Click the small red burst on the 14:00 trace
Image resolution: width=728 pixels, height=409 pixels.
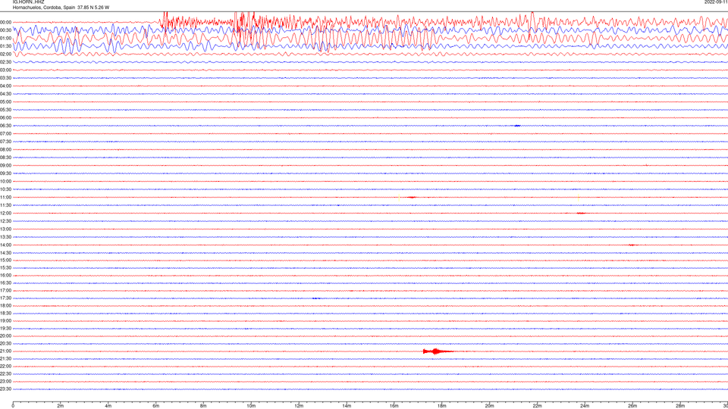point(632,245)
